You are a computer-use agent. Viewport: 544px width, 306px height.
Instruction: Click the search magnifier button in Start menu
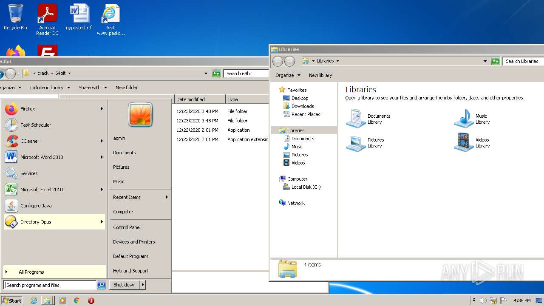point(101,285)
